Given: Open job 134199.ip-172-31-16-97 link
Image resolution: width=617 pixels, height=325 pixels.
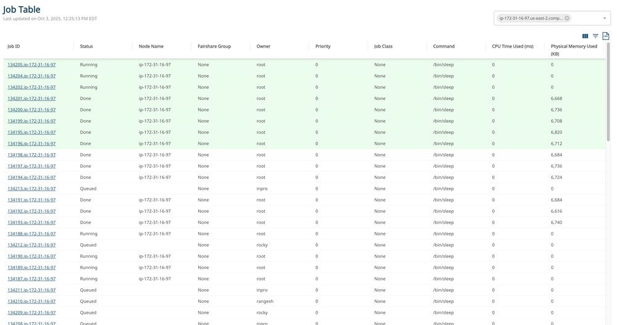Looking at the screenshot, I should 31,121.
